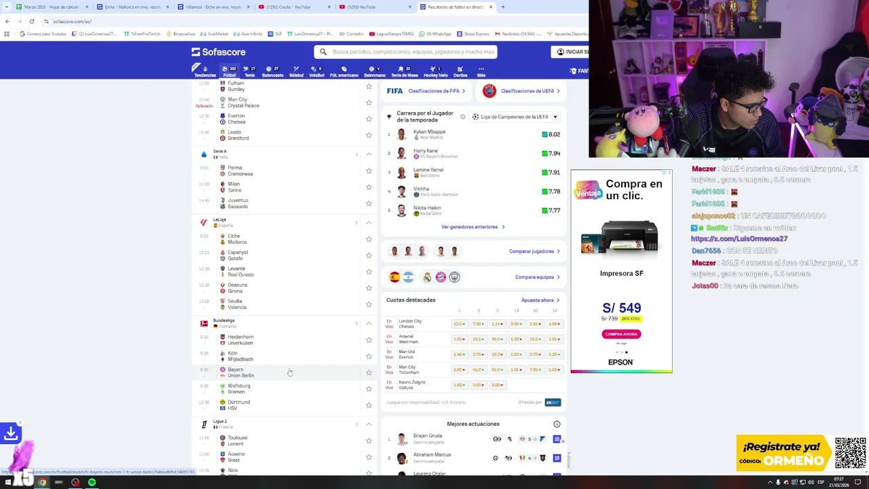Open the WhatsApp bookmark
Screen dimensions: 869x489
click(x=435, y=33)
